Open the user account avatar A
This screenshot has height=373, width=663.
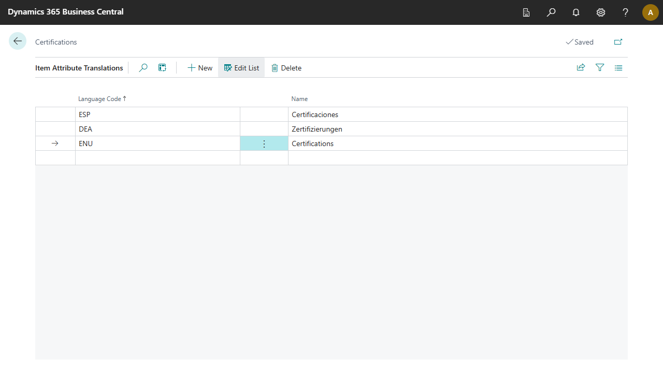[x=650, y=12]
